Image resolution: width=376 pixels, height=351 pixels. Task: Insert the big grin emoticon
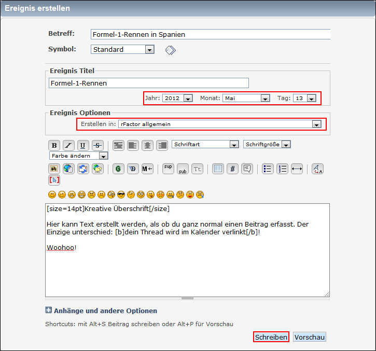(x=81, y=194)
